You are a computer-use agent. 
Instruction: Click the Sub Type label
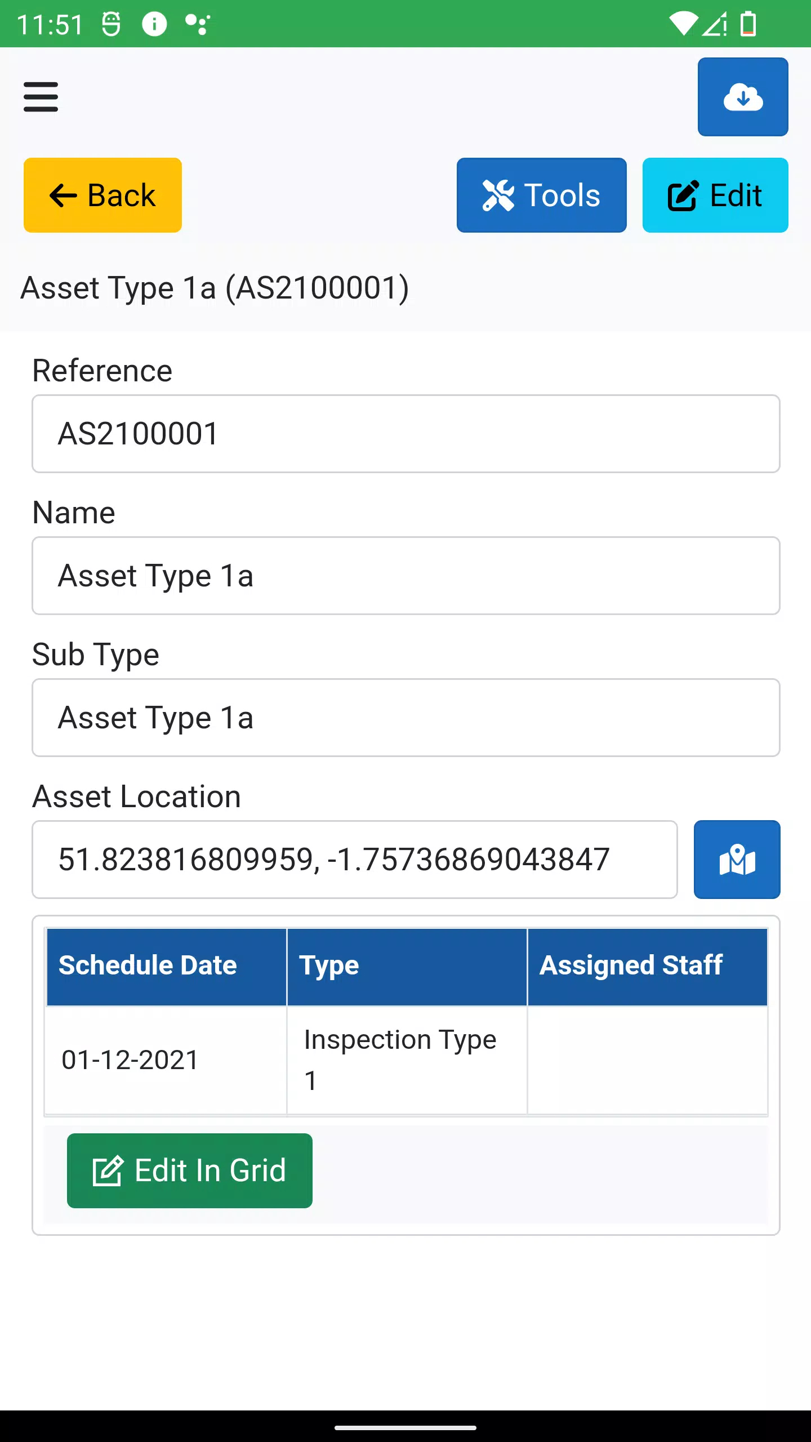point(96,656)
